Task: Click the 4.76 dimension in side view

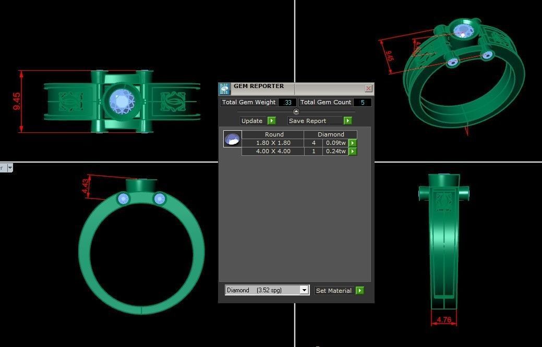Action: click(x=444, y=320)
